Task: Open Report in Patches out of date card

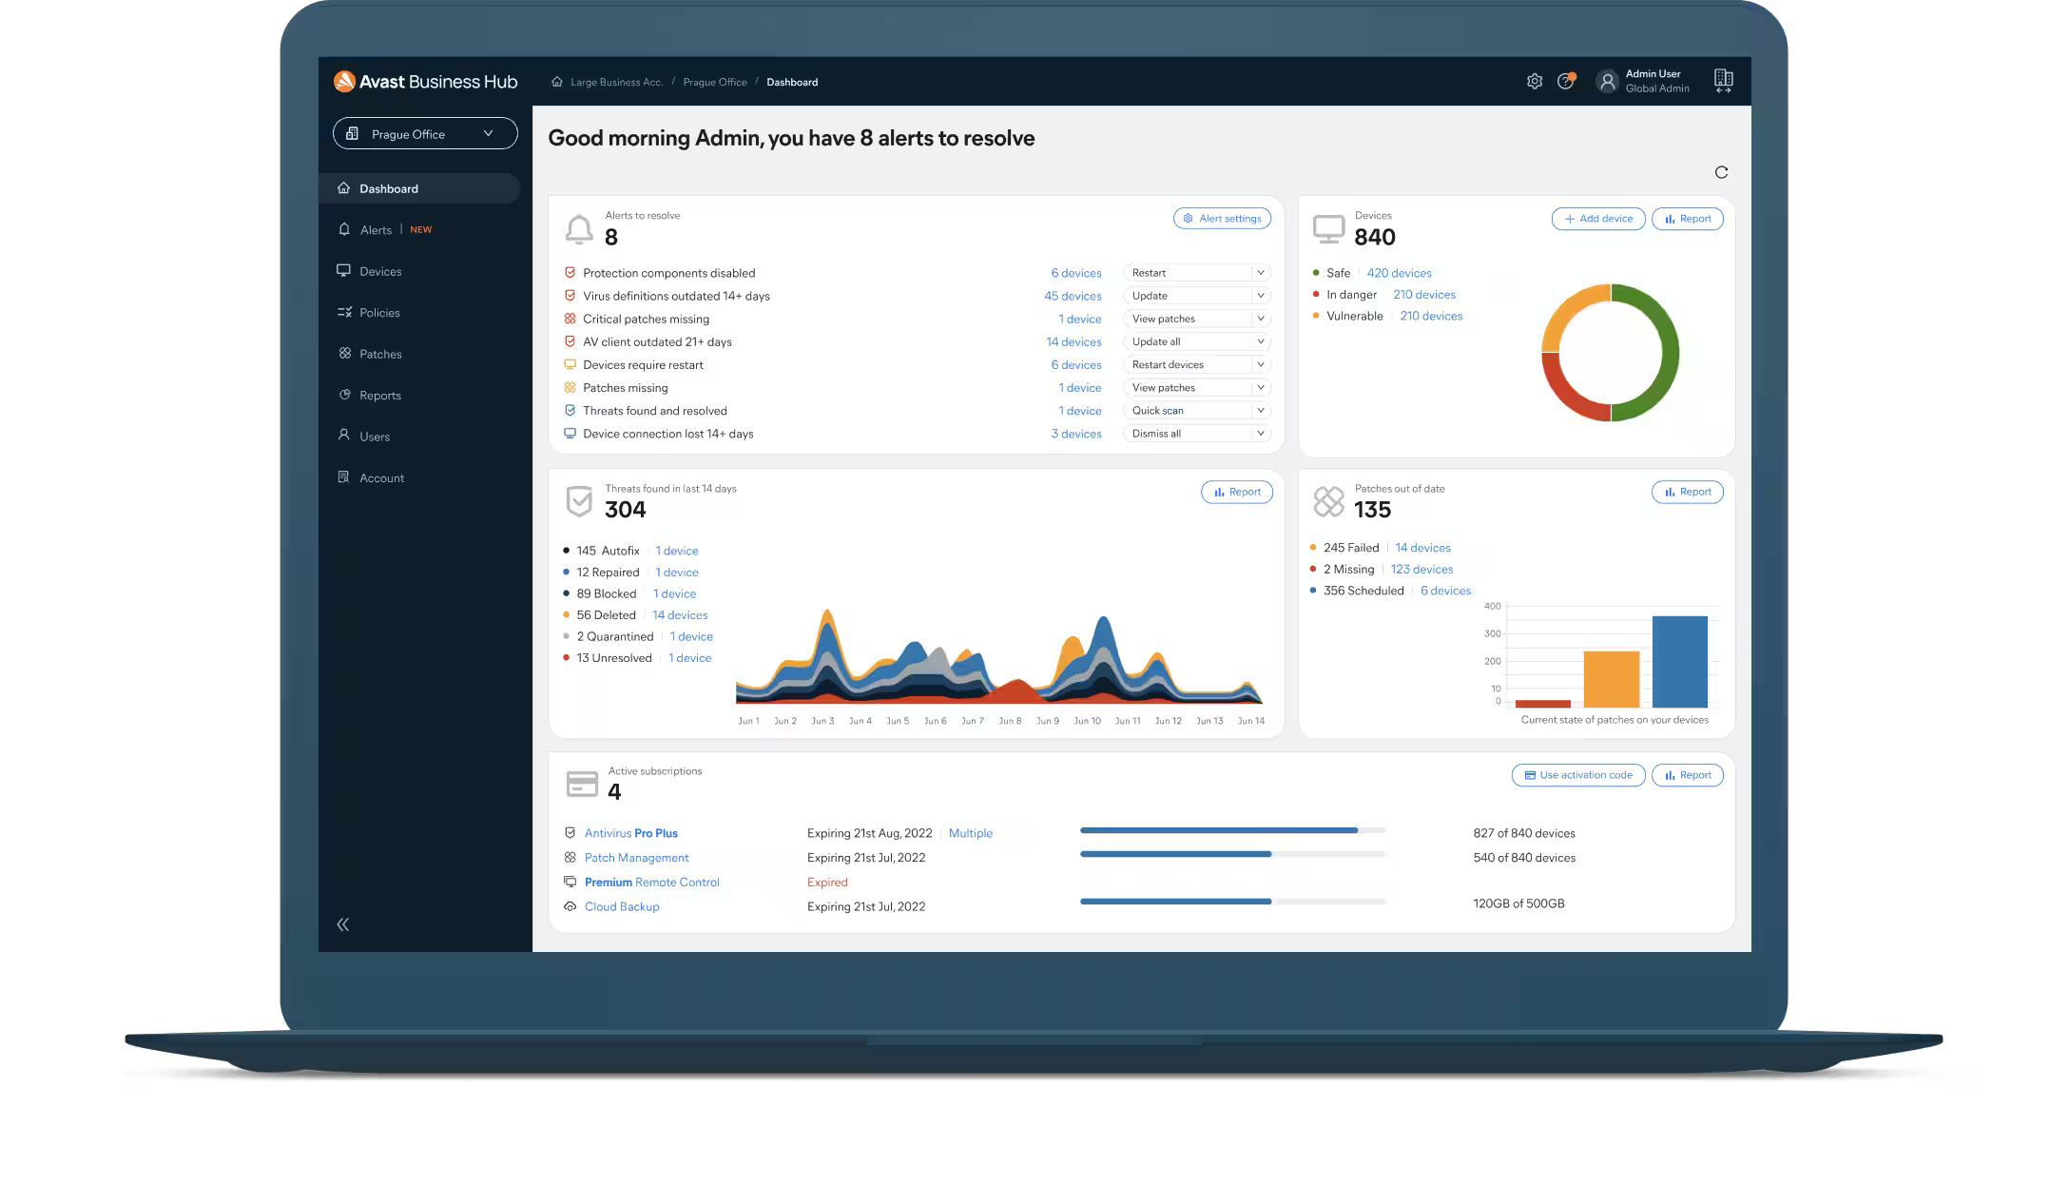Action: click(1688, 492)
